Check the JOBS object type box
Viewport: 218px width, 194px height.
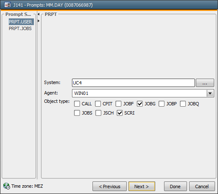[x=77, y=113]
